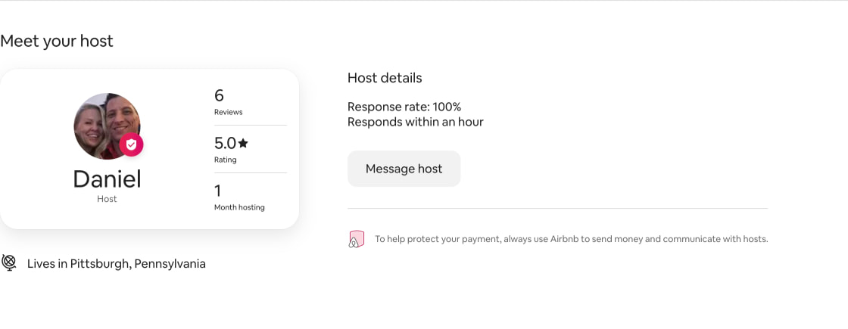Click the Month hosting label
The height and width of the screenshot is (329, 848).
coord(239,207)
